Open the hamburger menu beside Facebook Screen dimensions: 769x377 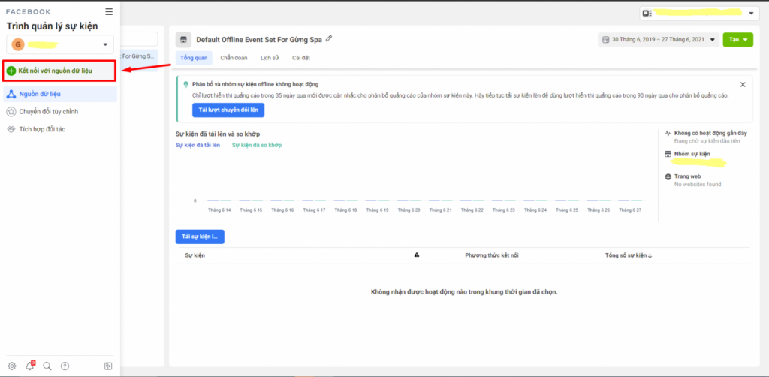tap(109, 12)
